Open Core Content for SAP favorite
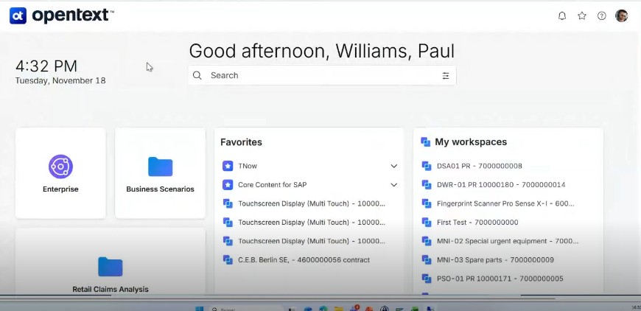This screenshot has height=311, width=641. [273, 185]
